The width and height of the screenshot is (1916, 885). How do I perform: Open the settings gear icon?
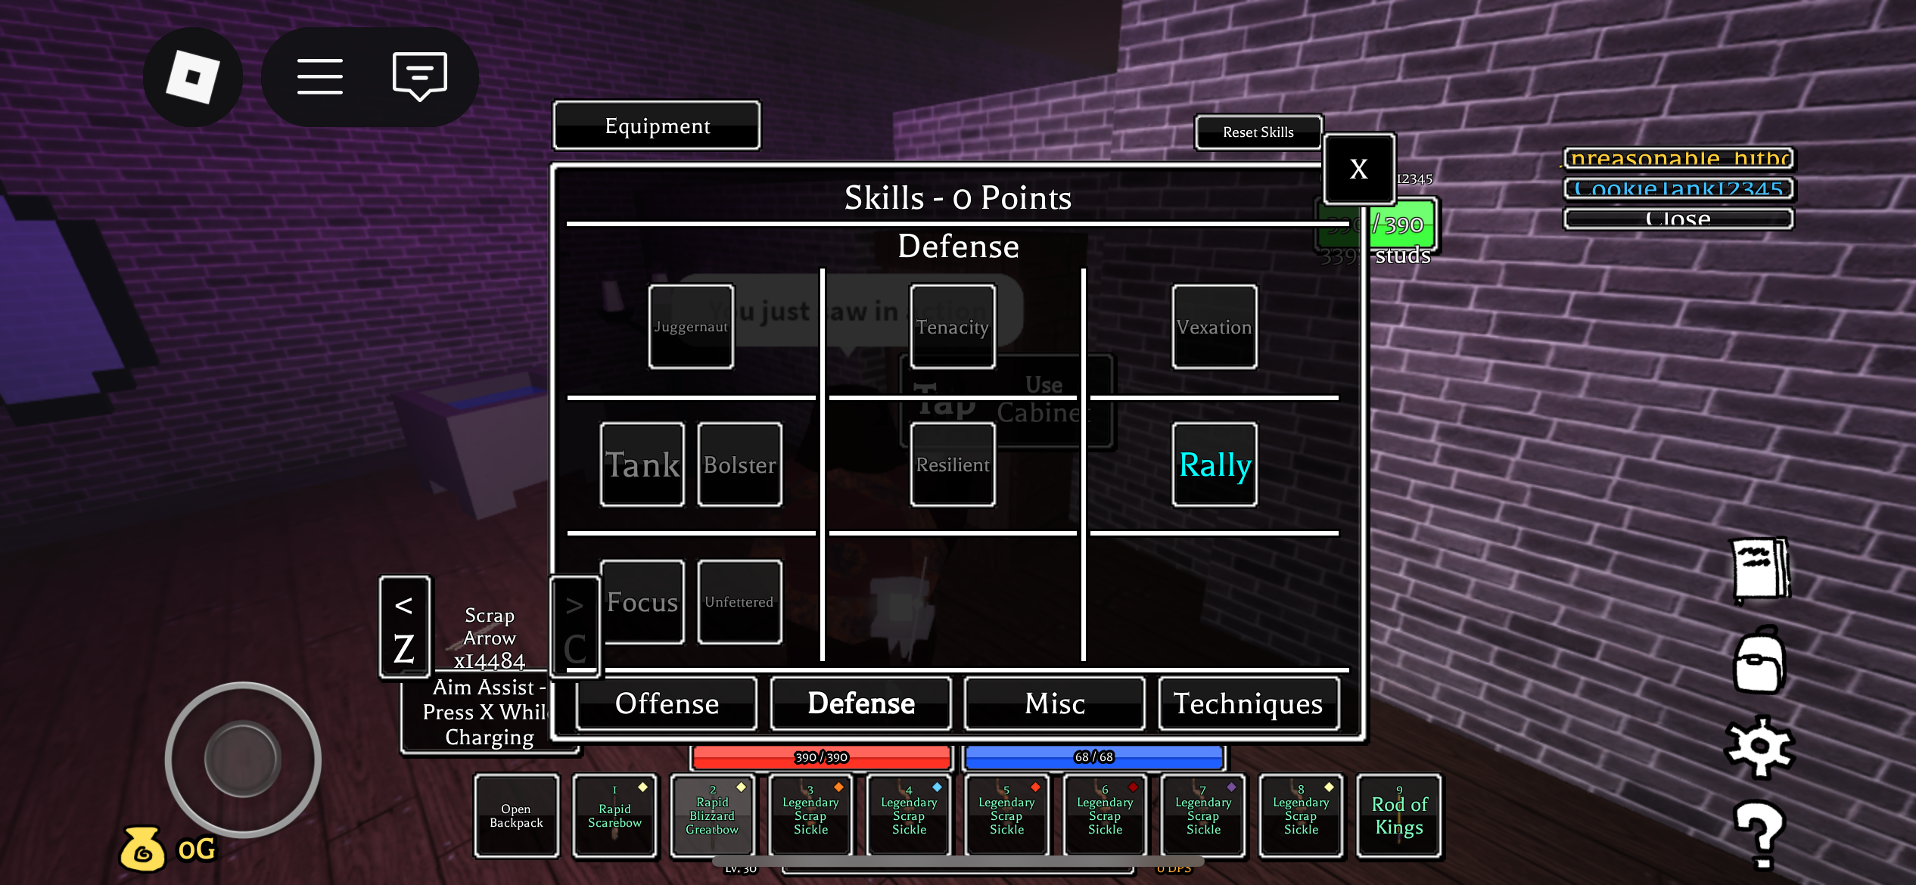(x=1759, y=747)
